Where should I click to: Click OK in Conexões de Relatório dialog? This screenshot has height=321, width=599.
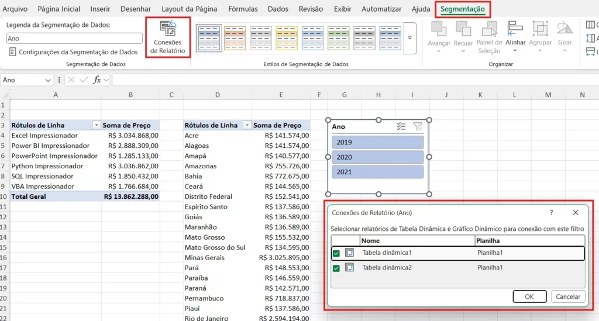[x=529, y=296]
